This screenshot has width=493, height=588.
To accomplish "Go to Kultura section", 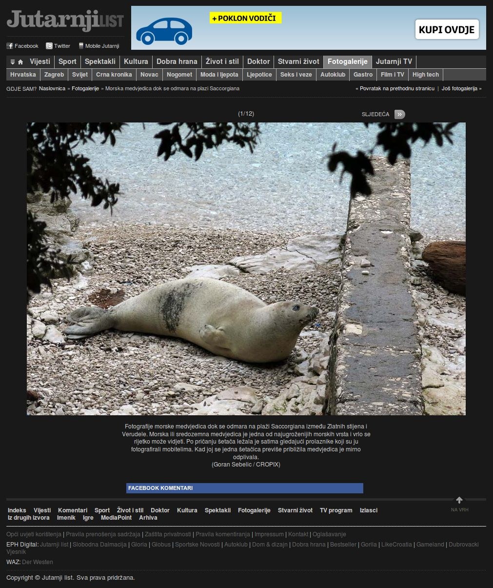I will [136, 61].
